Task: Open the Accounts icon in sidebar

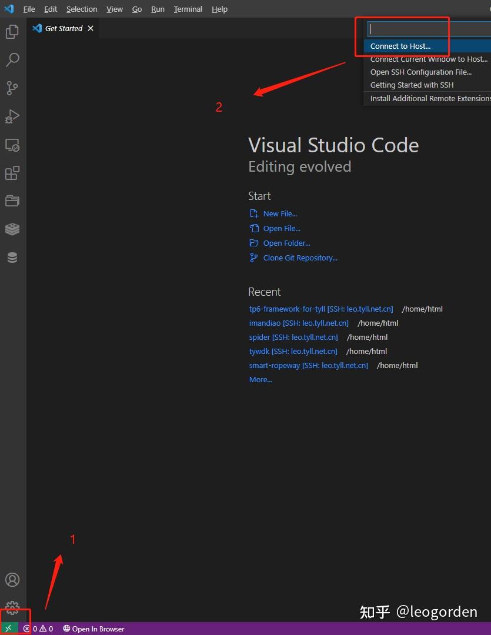Action: 12,579
